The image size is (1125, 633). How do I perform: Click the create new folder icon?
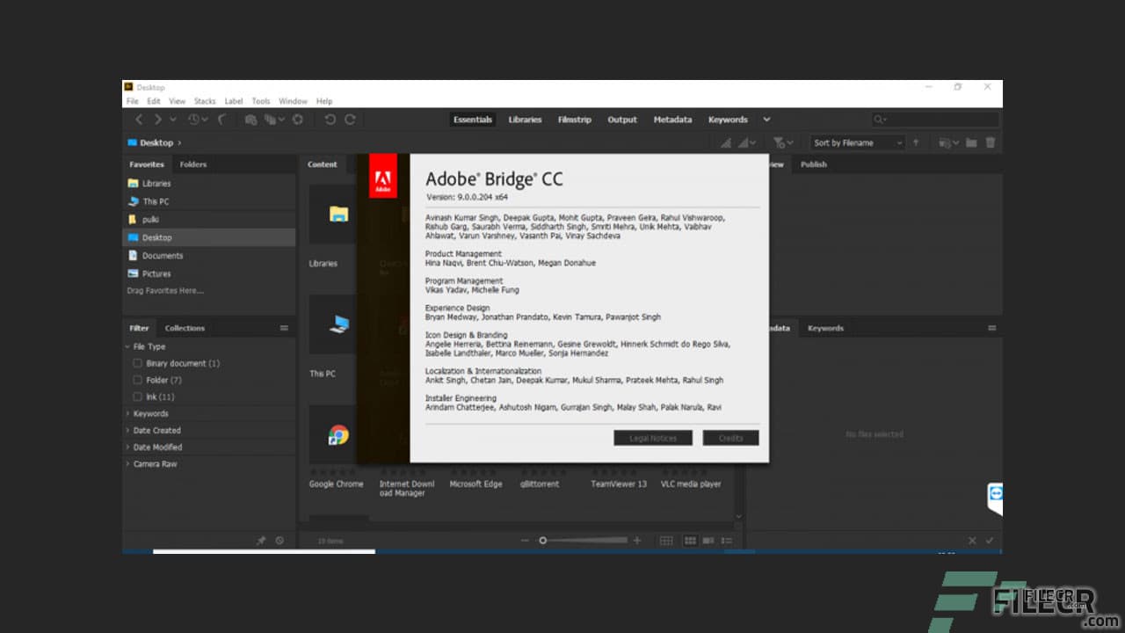(x=972, y=142)
